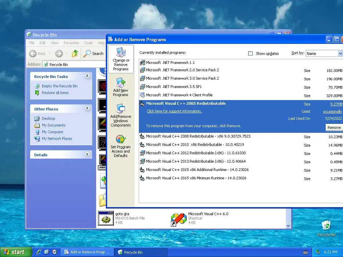This screenshot has width=343, height=257.
Task: Click icon of .NET Framework 4 Client Profile
Action: coord(142,95)
